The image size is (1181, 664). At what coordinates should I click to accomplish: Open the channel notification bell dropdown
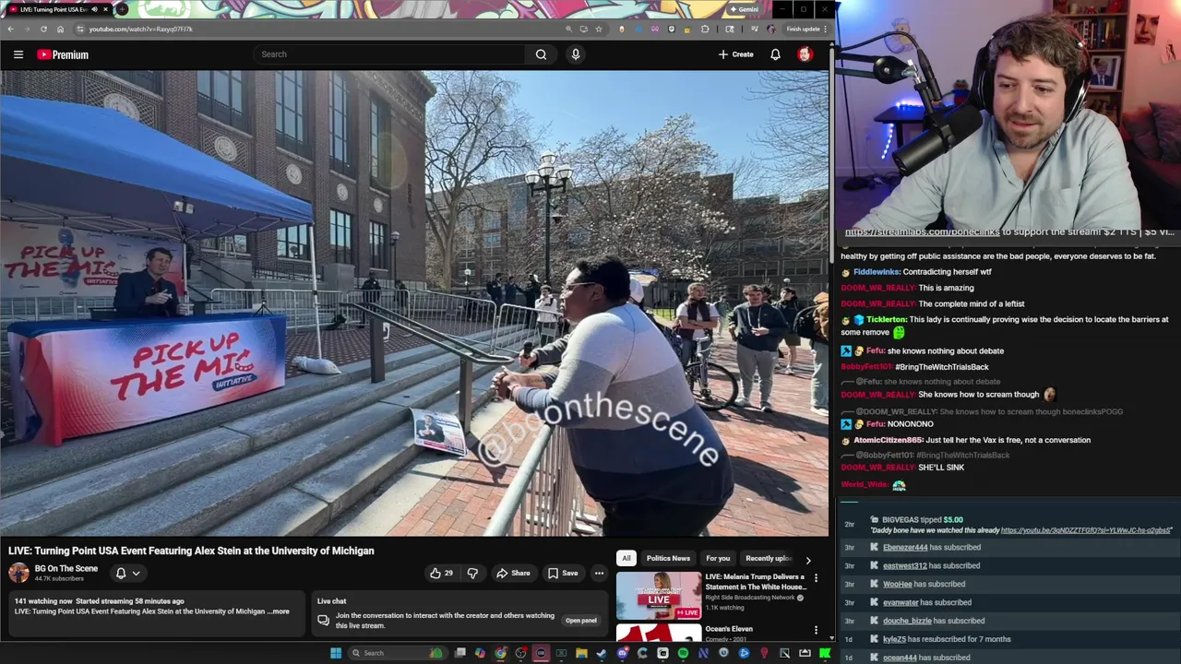[x=127, y=573]
